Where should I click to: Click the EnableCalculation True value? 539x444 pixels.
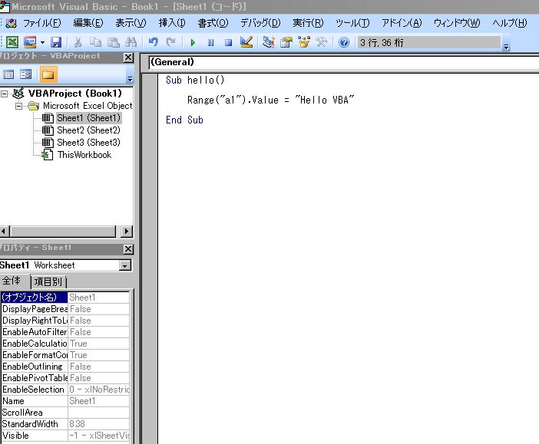[x=98, y=344]
